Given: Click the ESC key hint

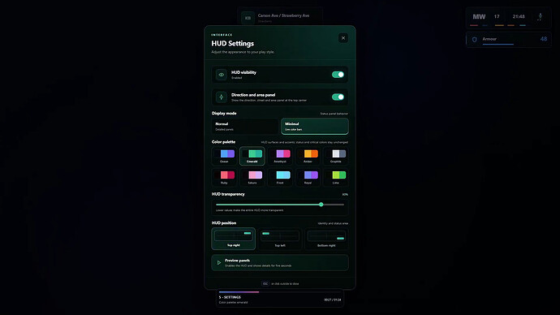Looking at the screenshot, I should [265, 283].
